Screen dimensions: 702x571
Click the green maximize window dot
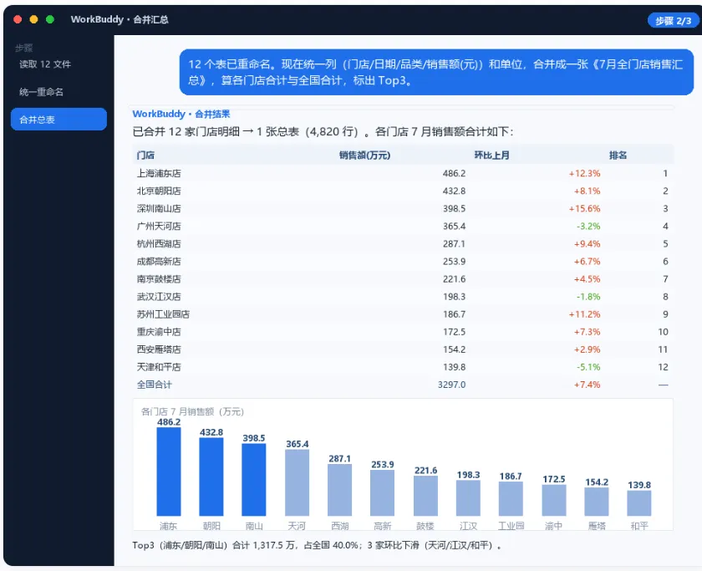tap(50, 19)
